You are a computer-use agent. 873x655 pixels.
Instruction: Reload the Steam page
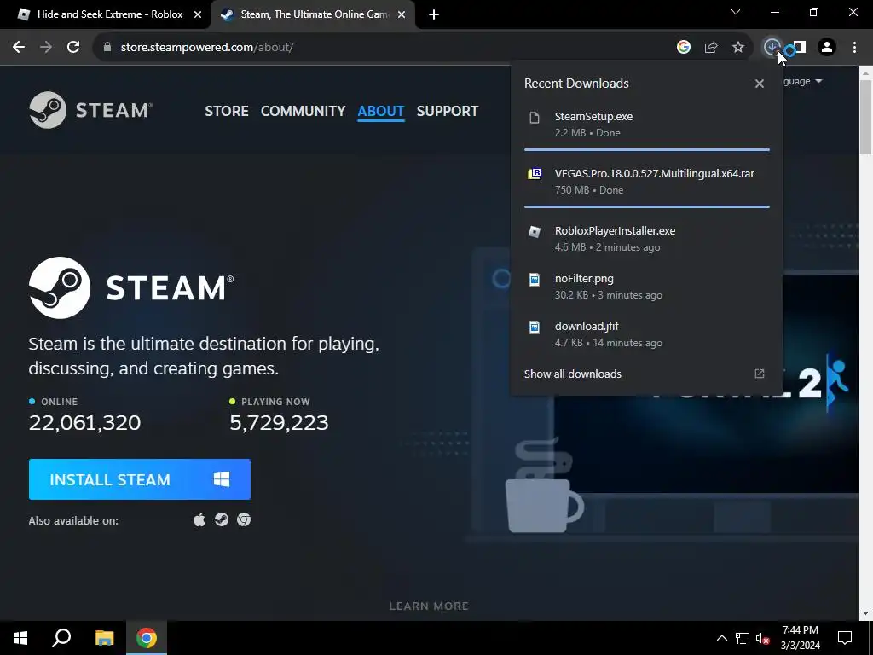(x=73, y=48)
